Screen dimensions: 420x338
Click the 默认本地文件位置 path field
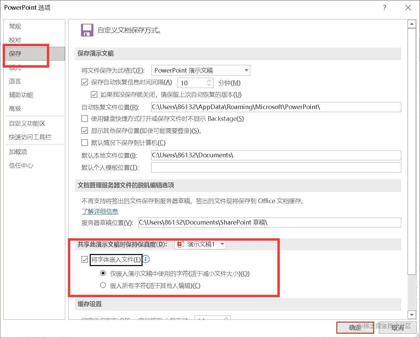click(276, 155)
